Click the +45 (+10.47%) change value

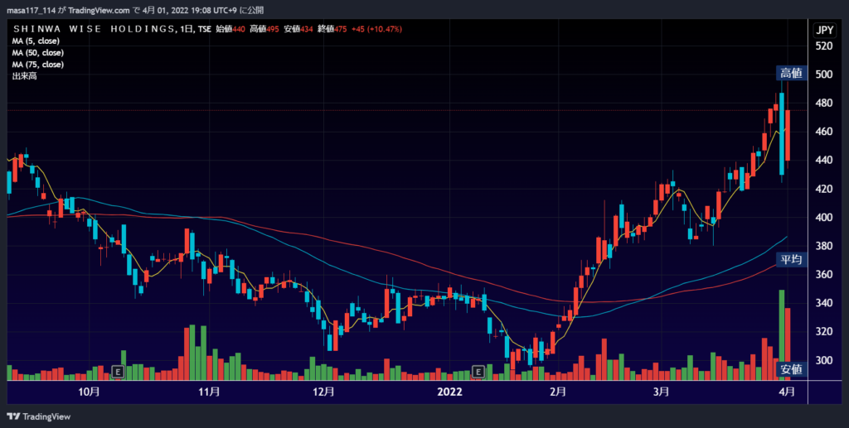point(377,29)
